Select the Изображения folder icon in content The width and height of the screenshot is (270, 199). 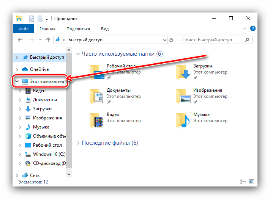(183, 96)
